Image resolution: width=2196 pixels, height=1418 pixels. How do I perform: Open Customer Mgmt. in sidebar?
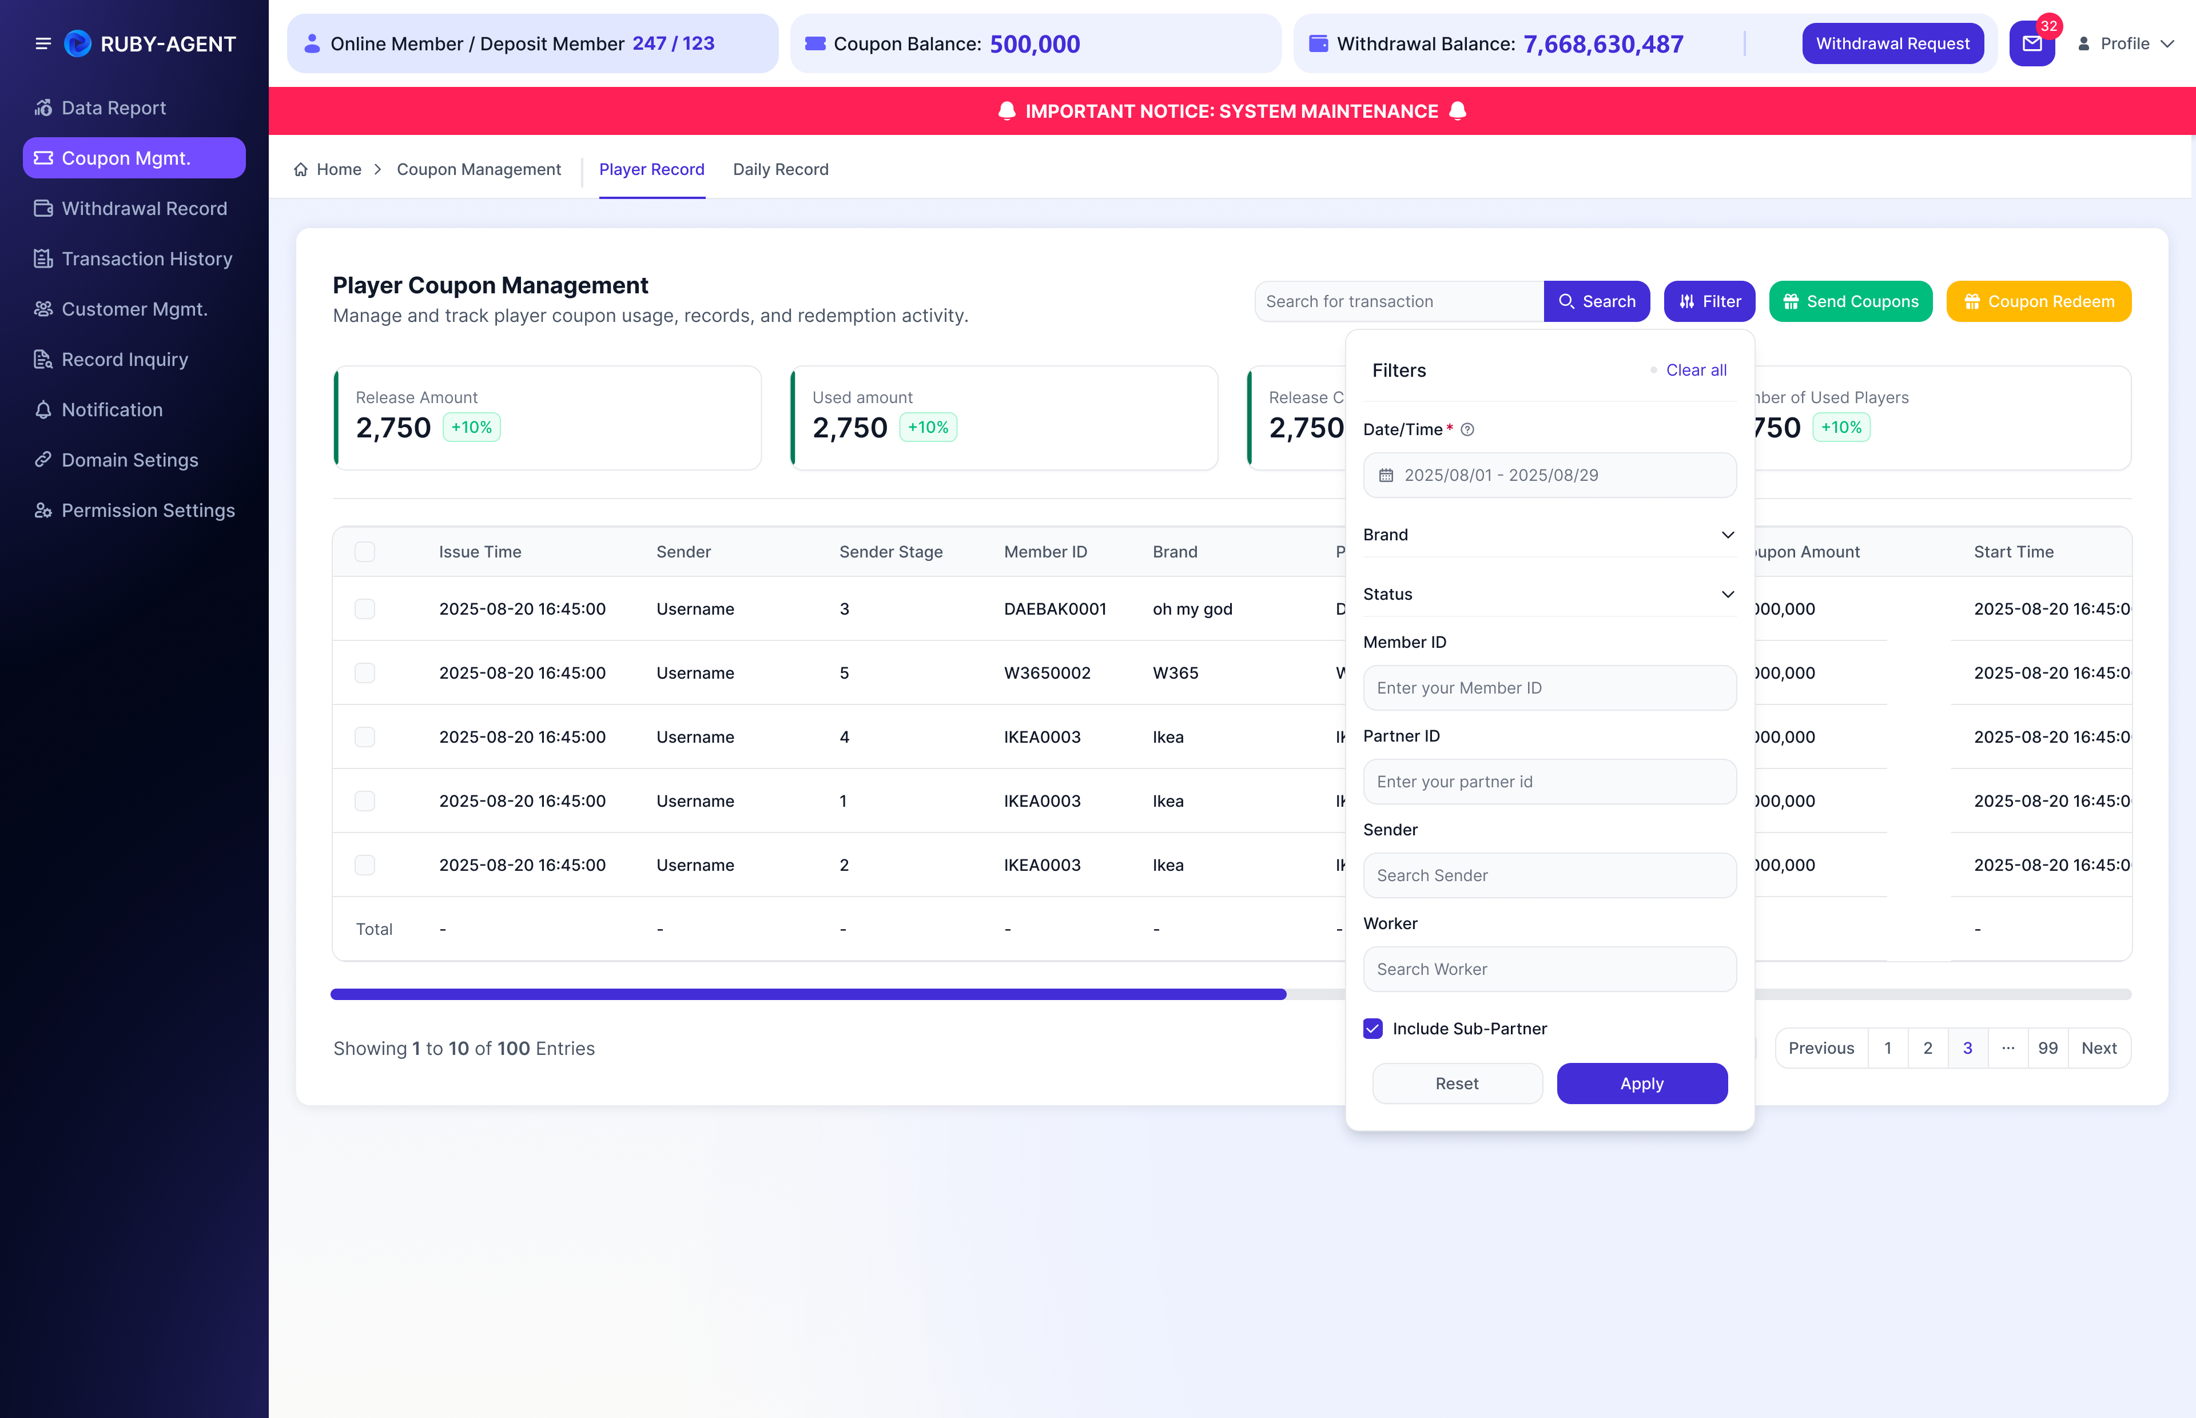click(x=134, y=309)
